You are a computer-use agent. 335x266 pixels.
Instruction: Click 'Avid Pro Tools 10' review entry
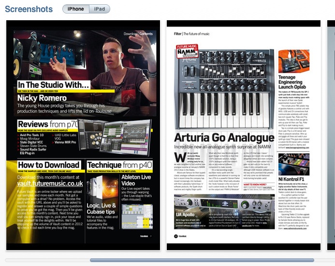(31, 135)
